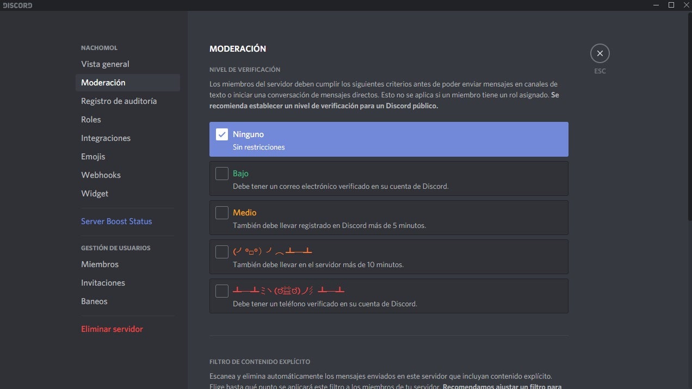Image resolution: width=692 pixels, height=389 pixels.
Task: Enable the Medio verification level
Action: (221, 212)
